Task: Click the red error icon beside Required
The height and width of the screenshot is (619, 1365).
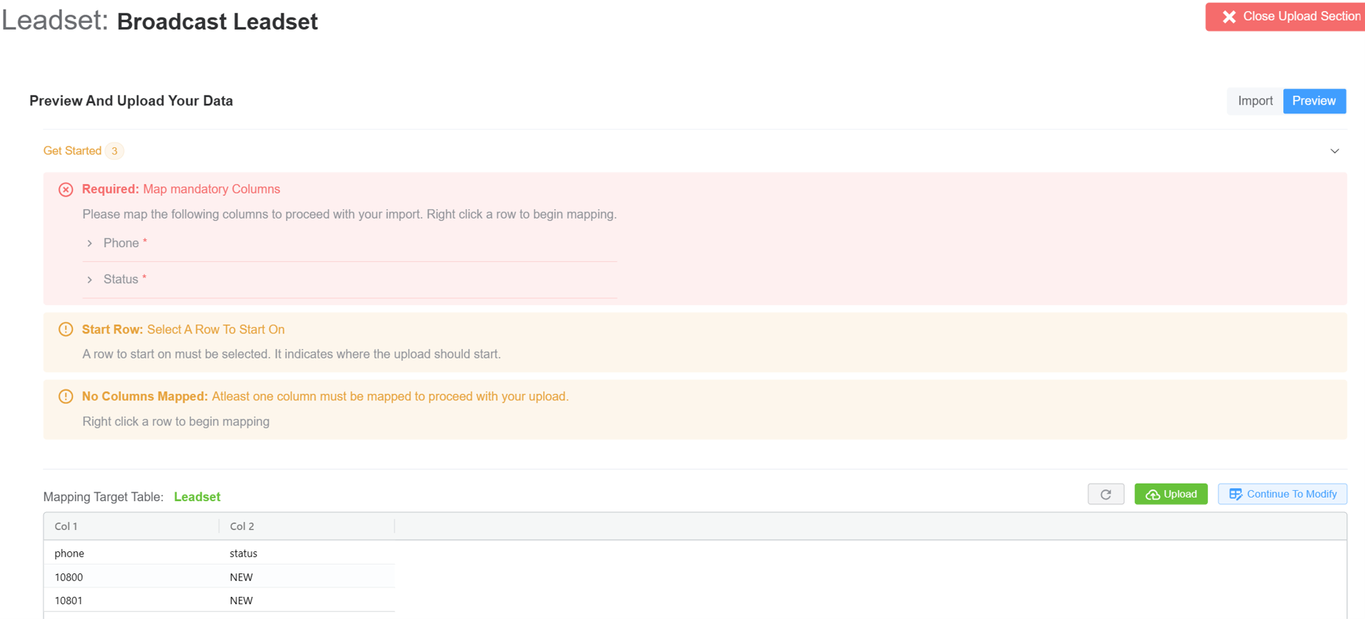Action: 66,190
